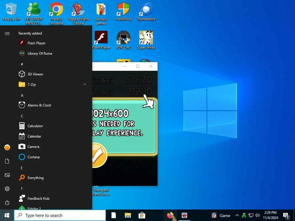Open blank document icon on taskbar
This screenshot has width=295, height=221.
(x=114, y=215)
